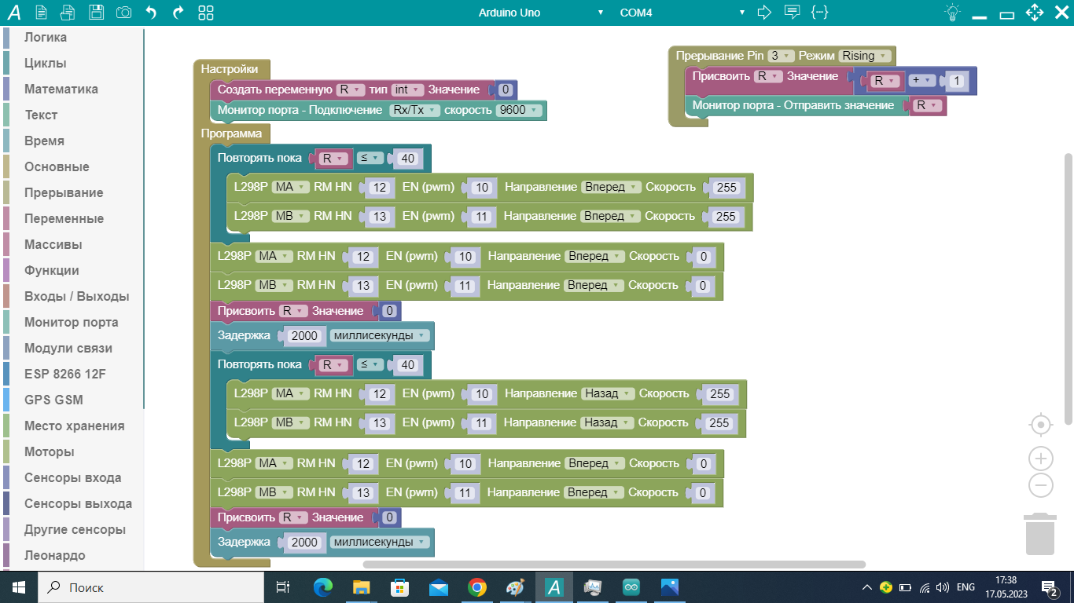
Task: Open the Переменные category
Action: [x=64, y=218]
